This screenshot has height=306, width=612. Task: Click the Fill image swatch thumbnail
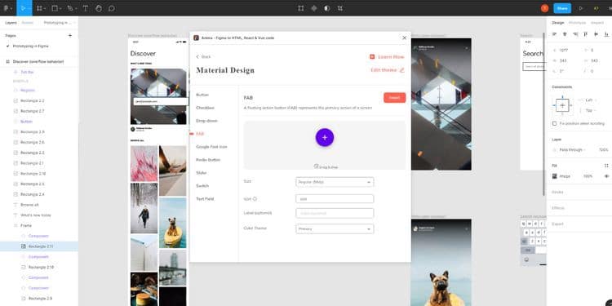(555, 176)
